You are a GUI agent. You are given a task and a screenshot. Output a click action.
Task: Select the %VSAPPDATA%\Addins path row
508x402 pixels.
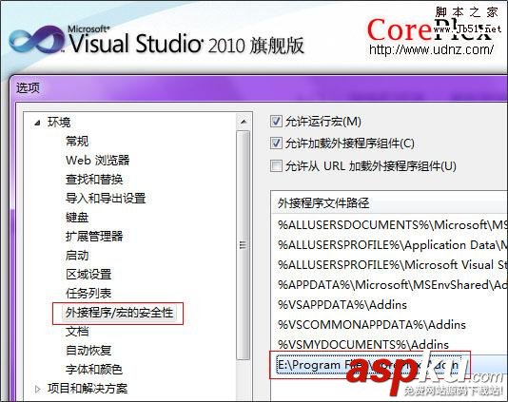389,304
